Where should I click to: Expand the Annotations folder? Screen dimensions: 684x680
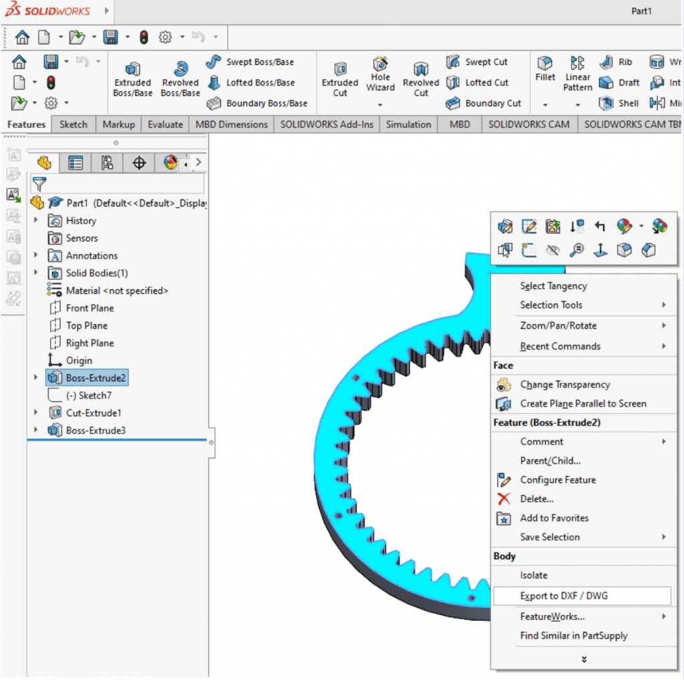[37, 255]
